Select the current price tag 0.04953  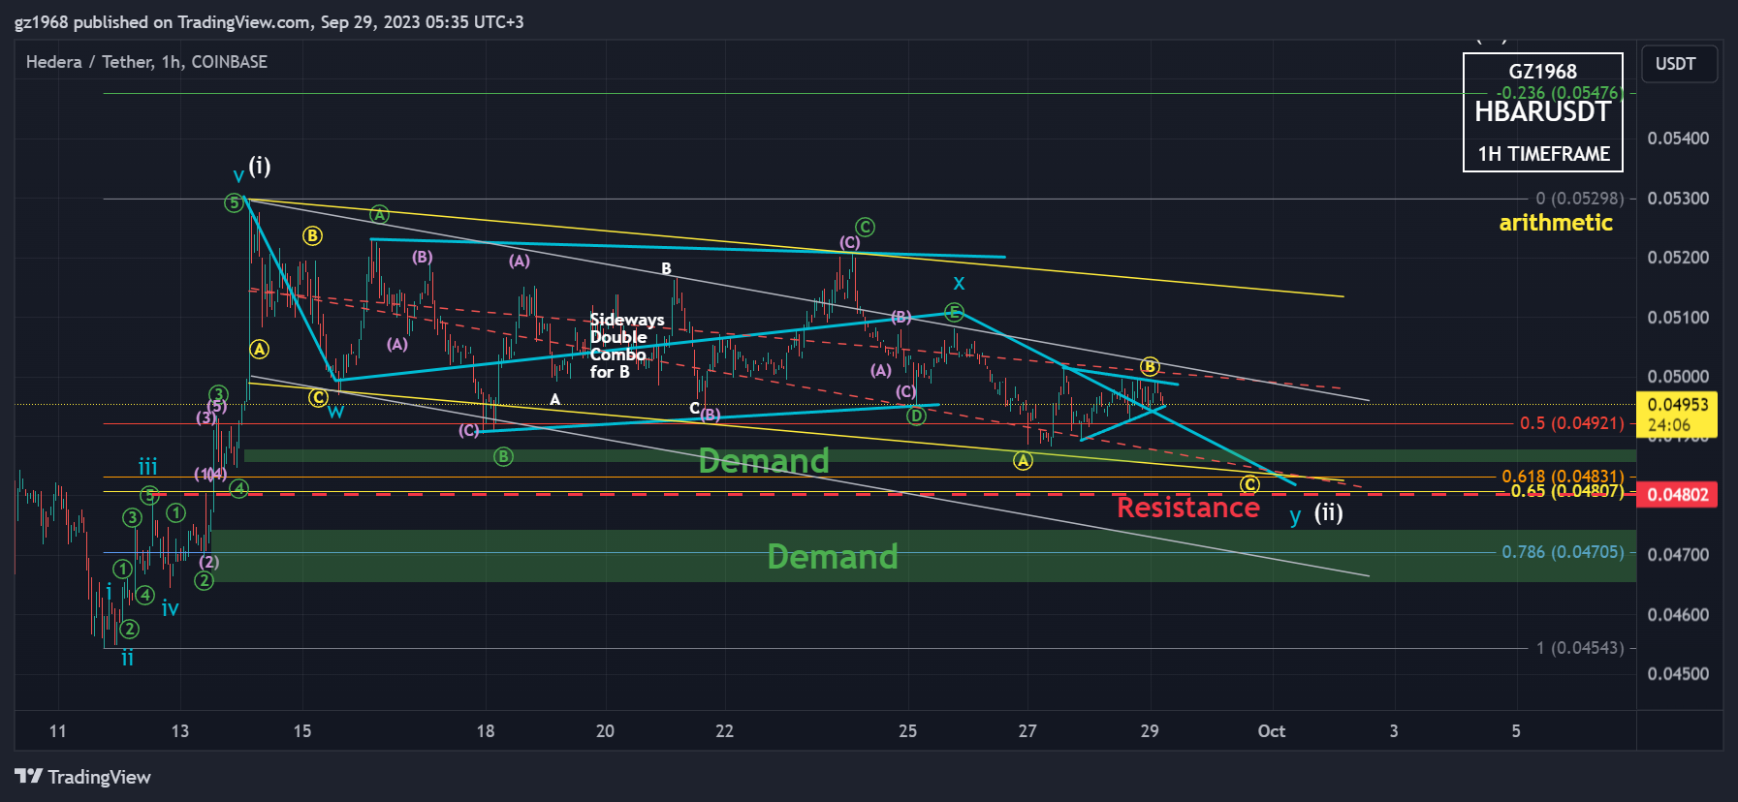(1676, 414)
